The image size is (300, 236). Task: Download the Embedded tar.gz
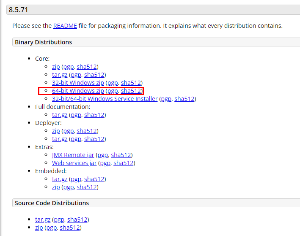click(x=60, y=179)
